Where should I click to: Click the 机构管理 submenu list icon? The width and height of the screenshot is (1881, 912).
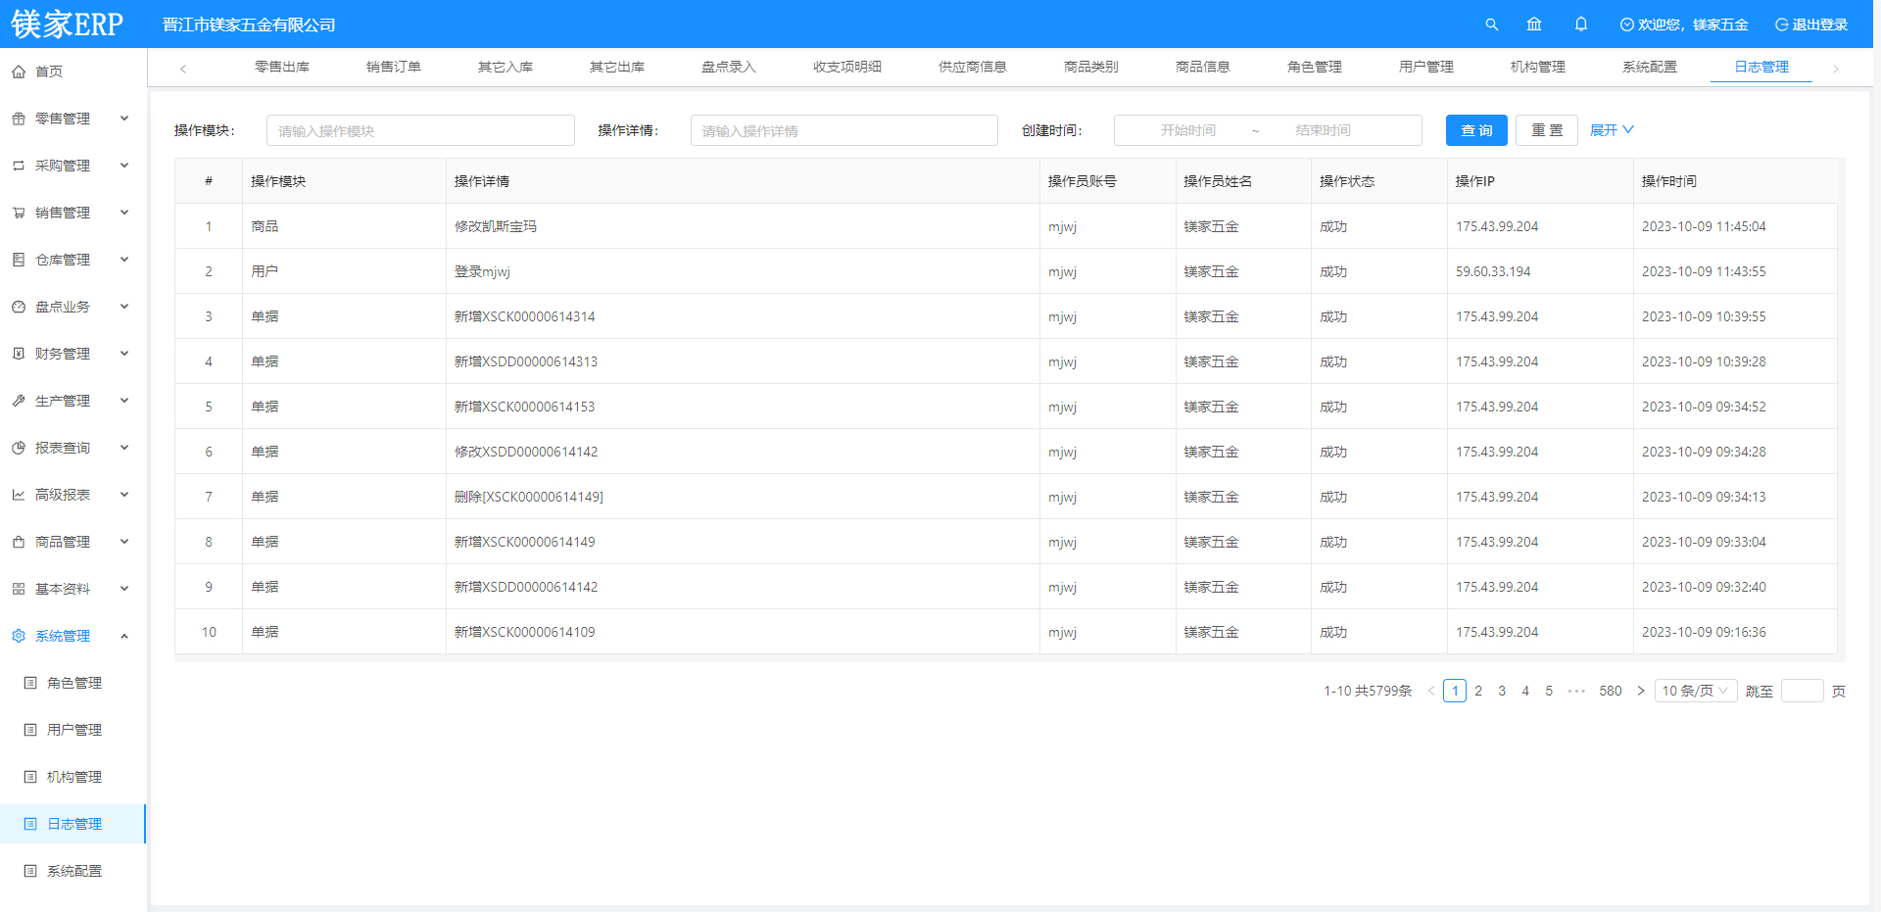point(30,777)
